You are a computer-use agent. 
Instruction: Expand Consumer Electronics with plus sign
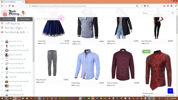[x=2, y=68]
